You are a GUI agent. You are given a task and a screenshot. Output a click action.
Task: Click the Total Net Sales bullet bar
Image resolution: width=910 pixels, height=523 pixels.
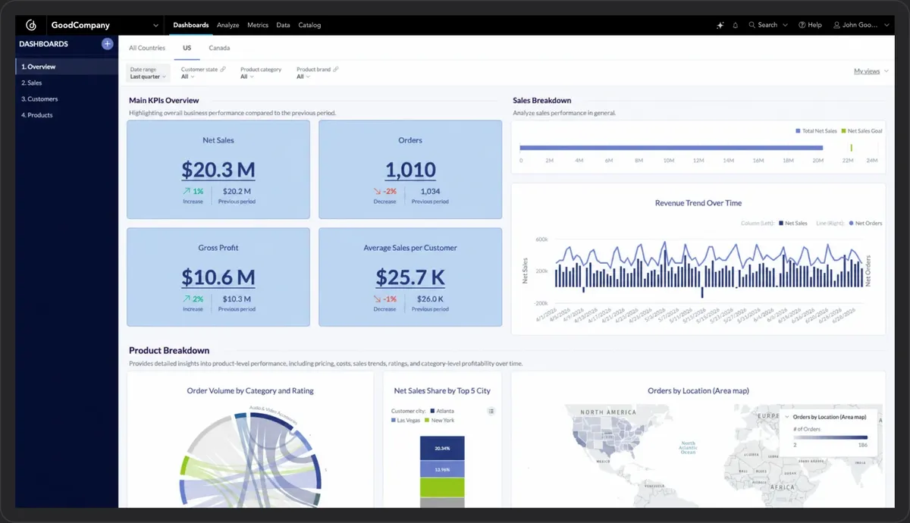(671, 148)
